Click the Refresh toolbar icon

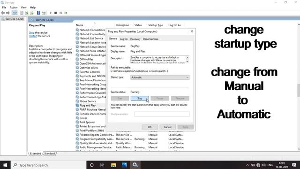click(x=27, y=13)
